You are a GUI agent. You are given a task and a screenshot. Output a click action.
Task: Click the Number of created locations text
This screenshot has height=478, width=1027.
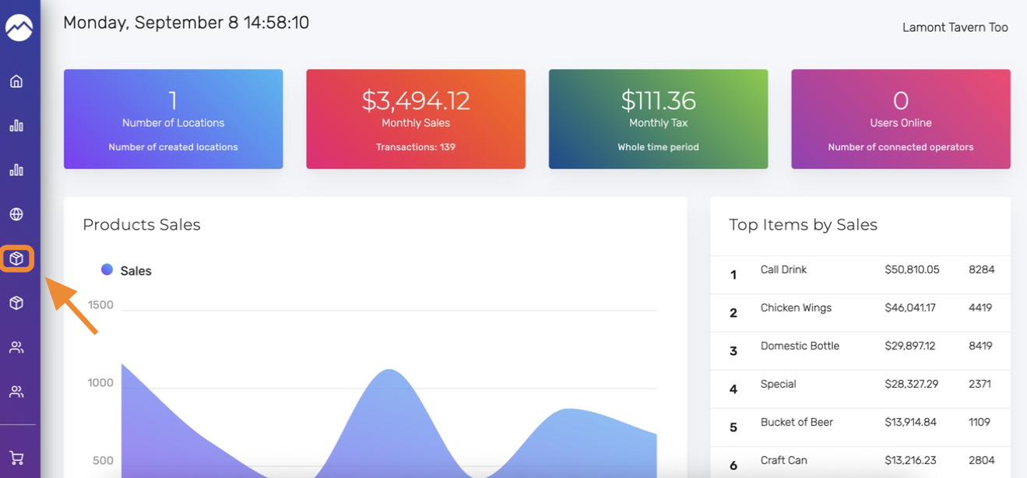click(x=174, y=147)
